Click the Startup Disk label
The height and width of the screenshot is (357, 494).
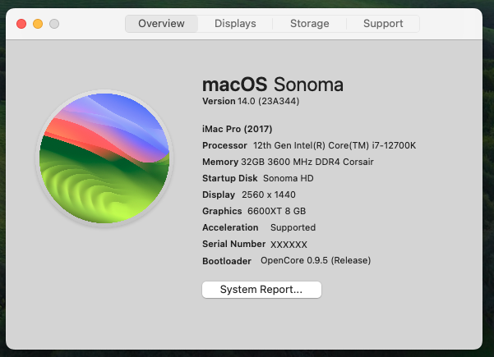point(230,178)
